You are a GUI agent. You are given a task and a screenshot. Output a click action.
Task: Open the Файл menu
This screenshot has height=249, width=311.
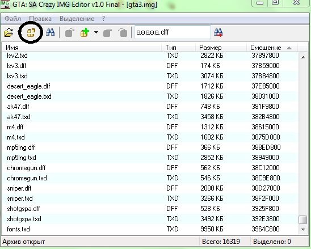(x=12, y=19)
